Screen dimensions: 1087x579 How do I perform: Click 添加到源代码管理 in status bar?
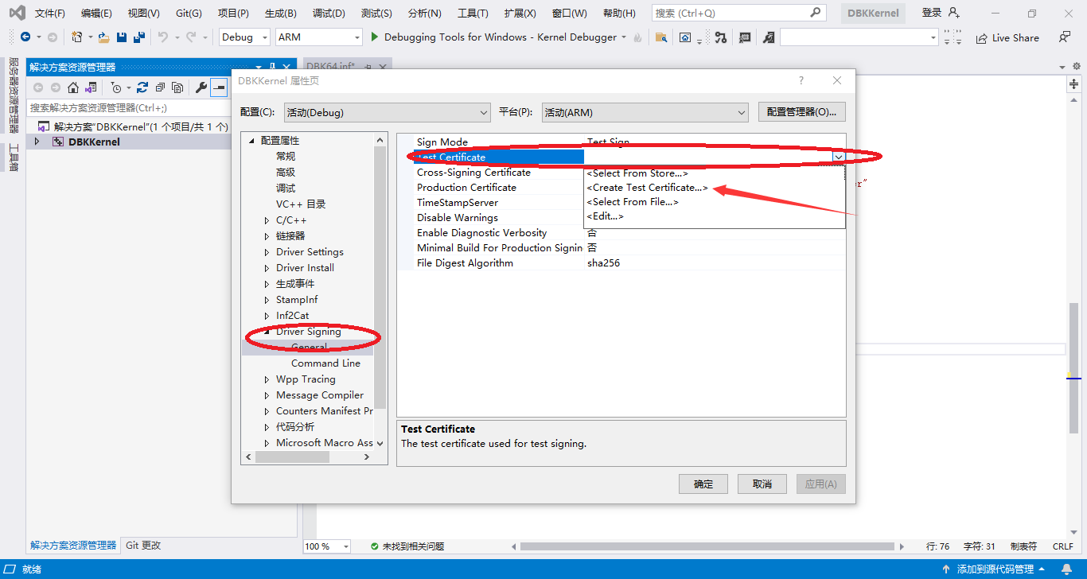tap(995, 569)
